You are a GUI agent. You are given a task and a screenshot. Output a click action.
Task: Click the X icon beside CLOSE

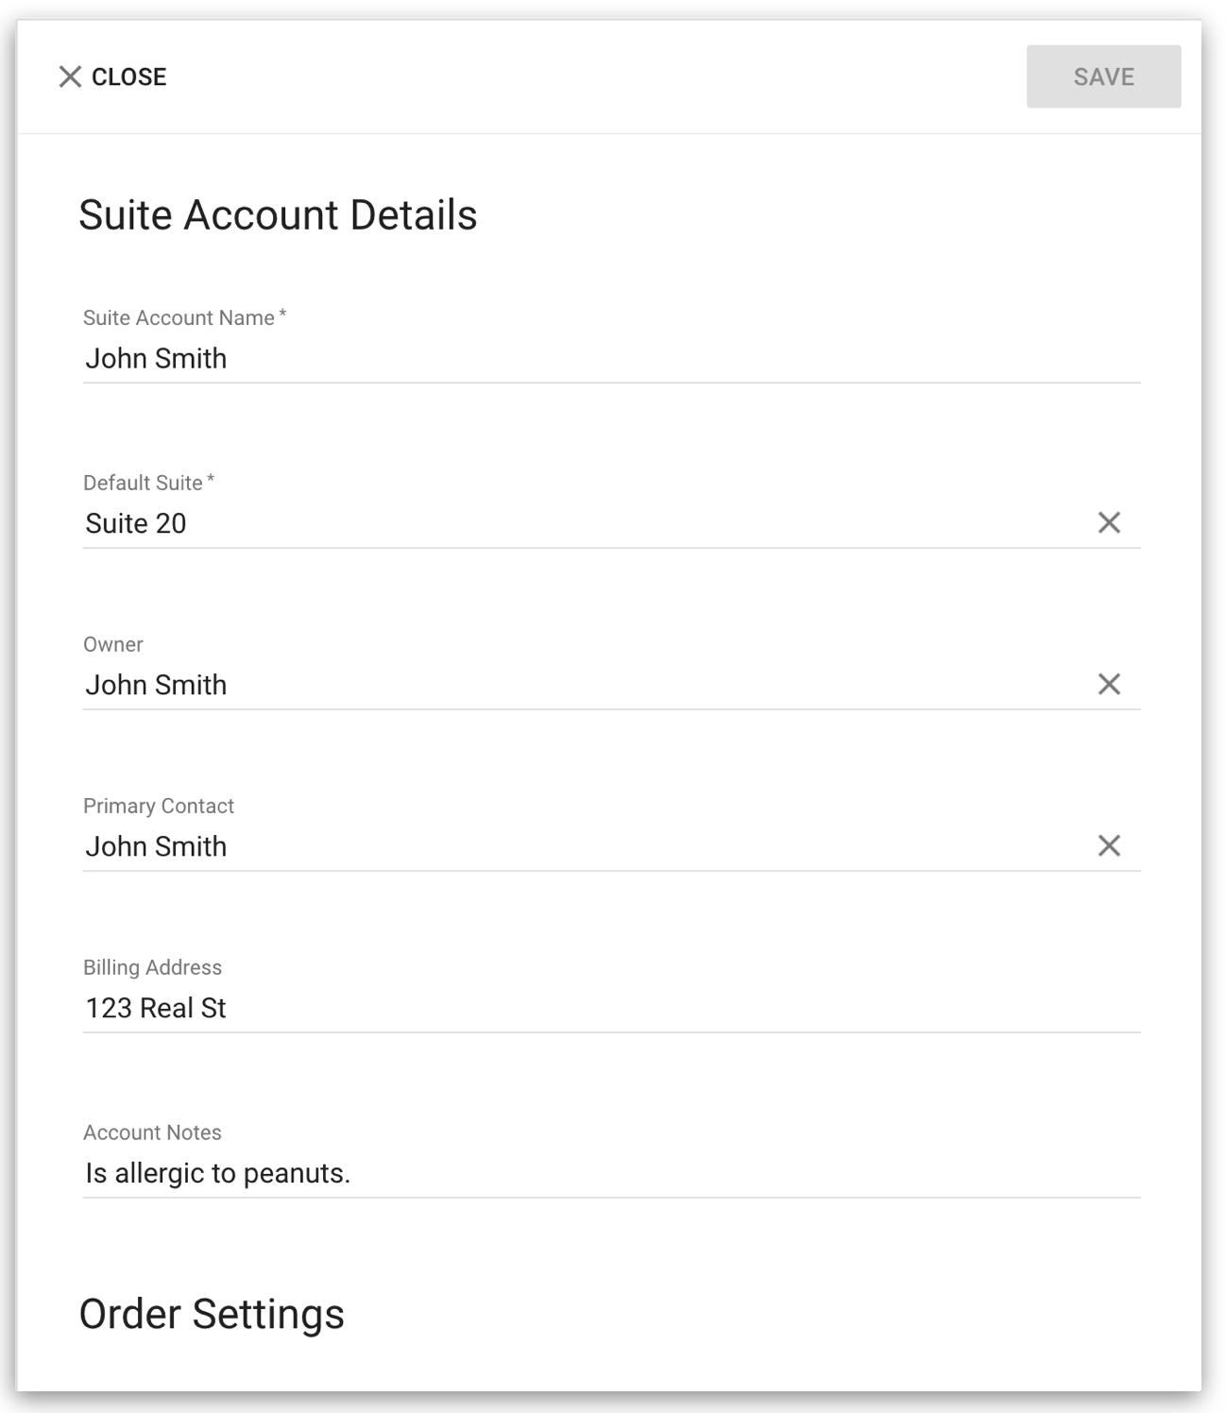(x=70, y=77)
